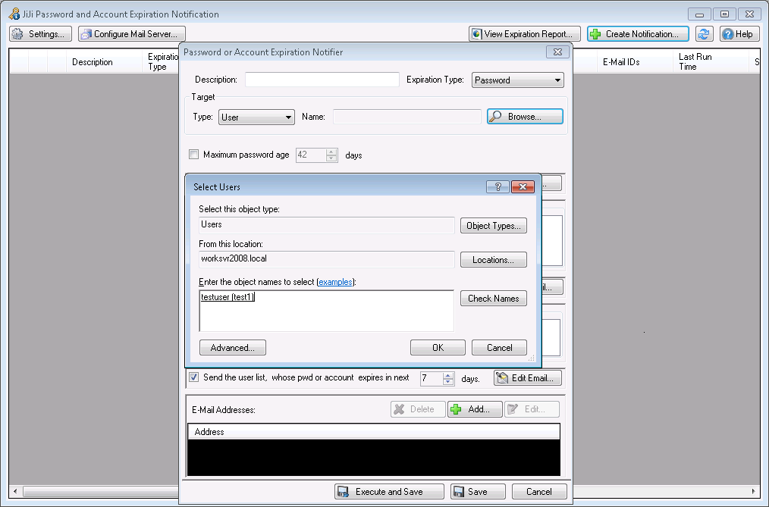769x507 pixels.
Task: Open View Expiration Report
Action: click(x=524, y=34)
